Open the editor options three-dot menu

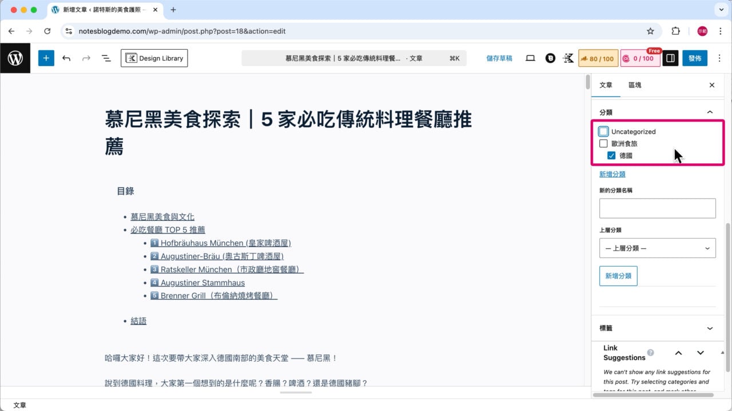[x=719, y=58]
